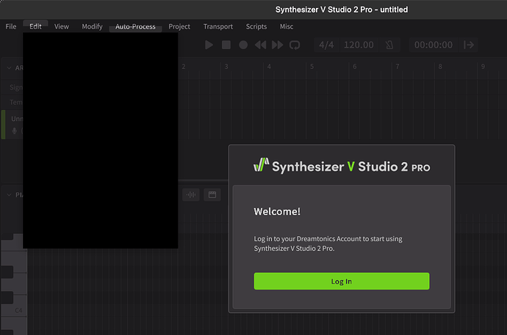
Task: Open the Misc menu
Action: (x=287, y=26)
